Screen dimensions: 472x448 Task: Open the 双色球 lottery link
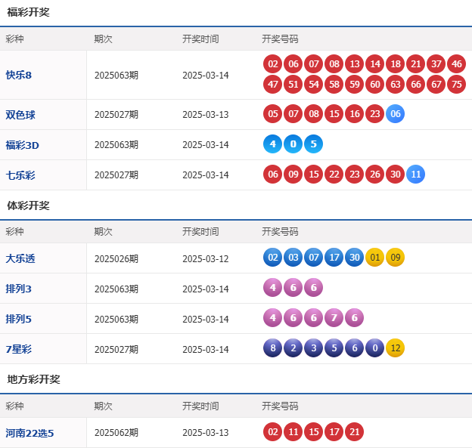click(20, 115)
